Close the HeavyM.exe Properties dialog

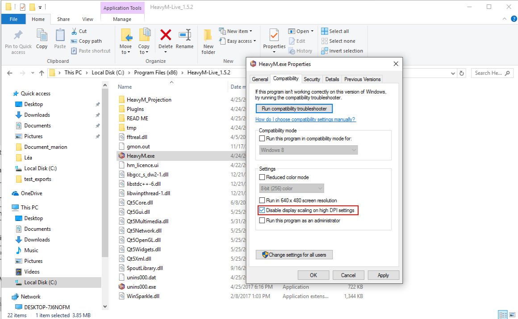(396, 64)
